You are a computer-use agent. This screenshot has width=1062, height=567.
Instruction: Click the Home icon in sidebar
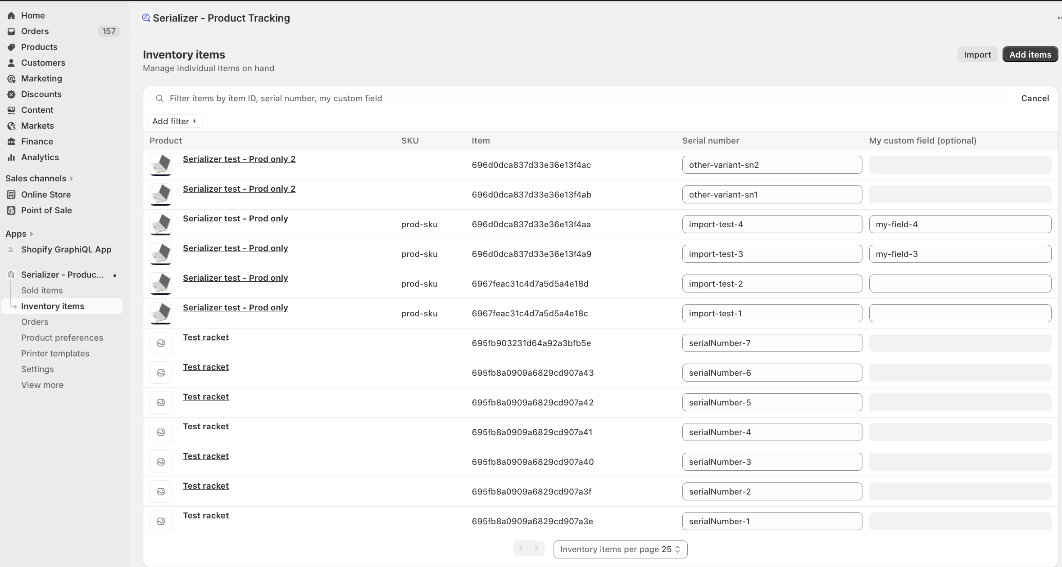[x=11, y=16]
